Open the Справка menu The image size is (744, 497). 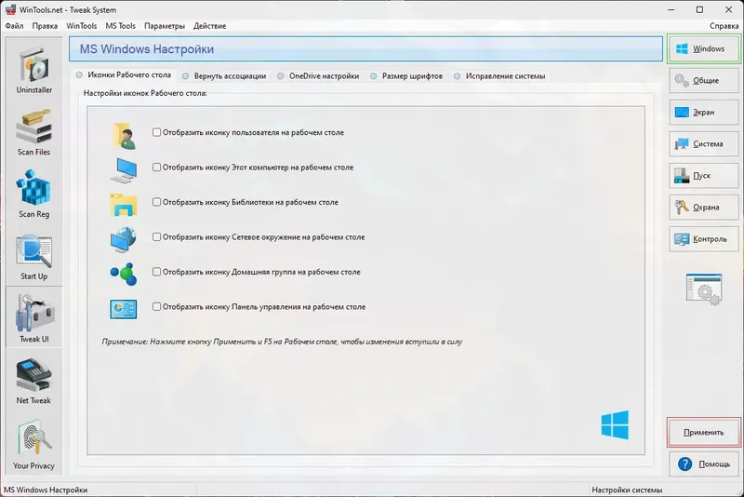[x=724, y=26]
